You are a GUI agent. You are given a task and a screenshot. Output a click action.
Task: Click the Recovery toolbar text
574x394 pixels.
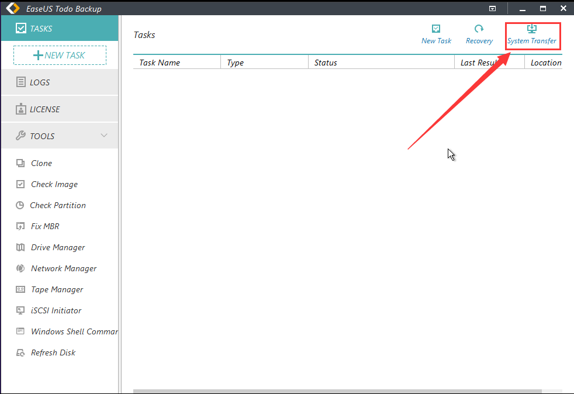tap(479, 41)
